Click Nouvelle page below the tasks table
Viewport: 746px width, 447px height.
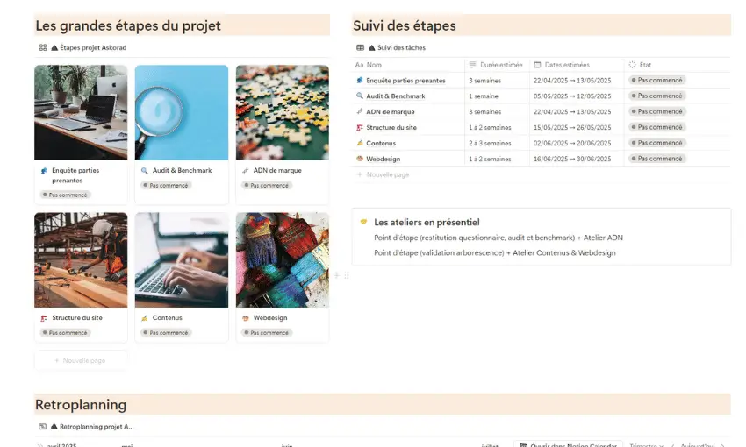coord(384,174)
